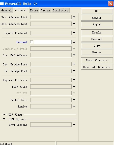Viewport: 114px width, 145px height.
Task: Switch to the General tab
Action: (7, 10)
